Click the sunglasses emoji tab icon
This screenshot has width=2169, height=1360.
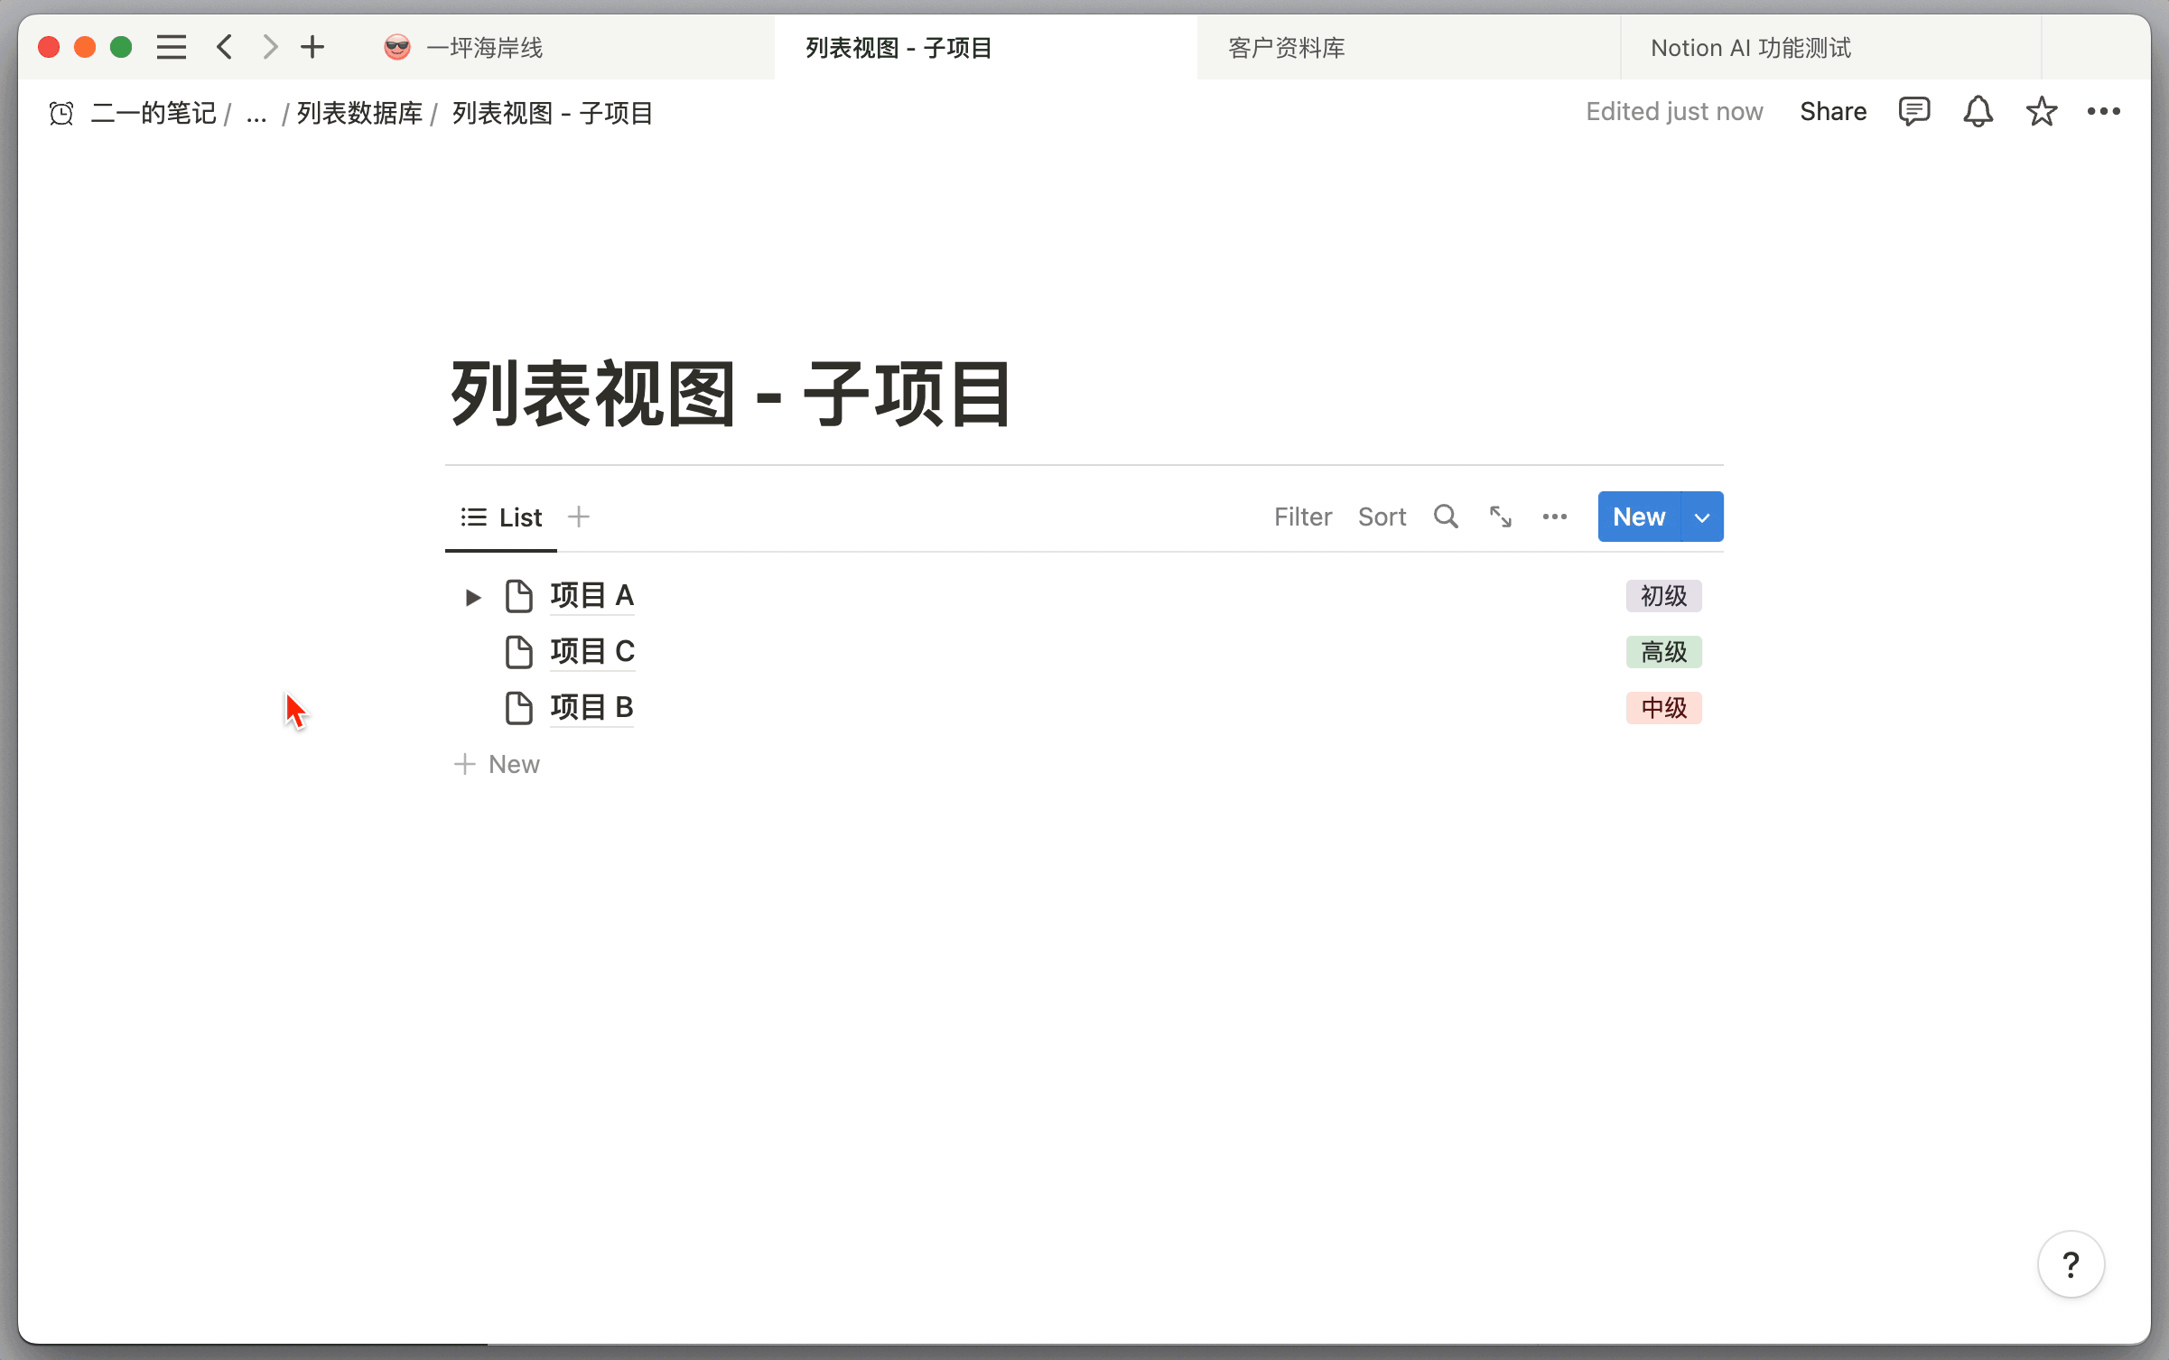(x=397, y=47)
